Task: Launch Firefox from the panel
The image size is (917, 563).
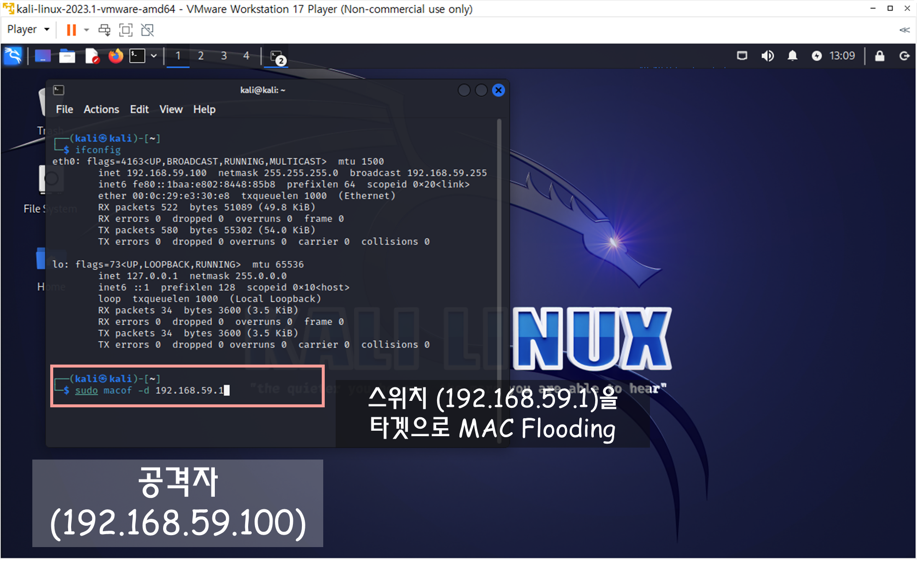Action: pos(116,56)
